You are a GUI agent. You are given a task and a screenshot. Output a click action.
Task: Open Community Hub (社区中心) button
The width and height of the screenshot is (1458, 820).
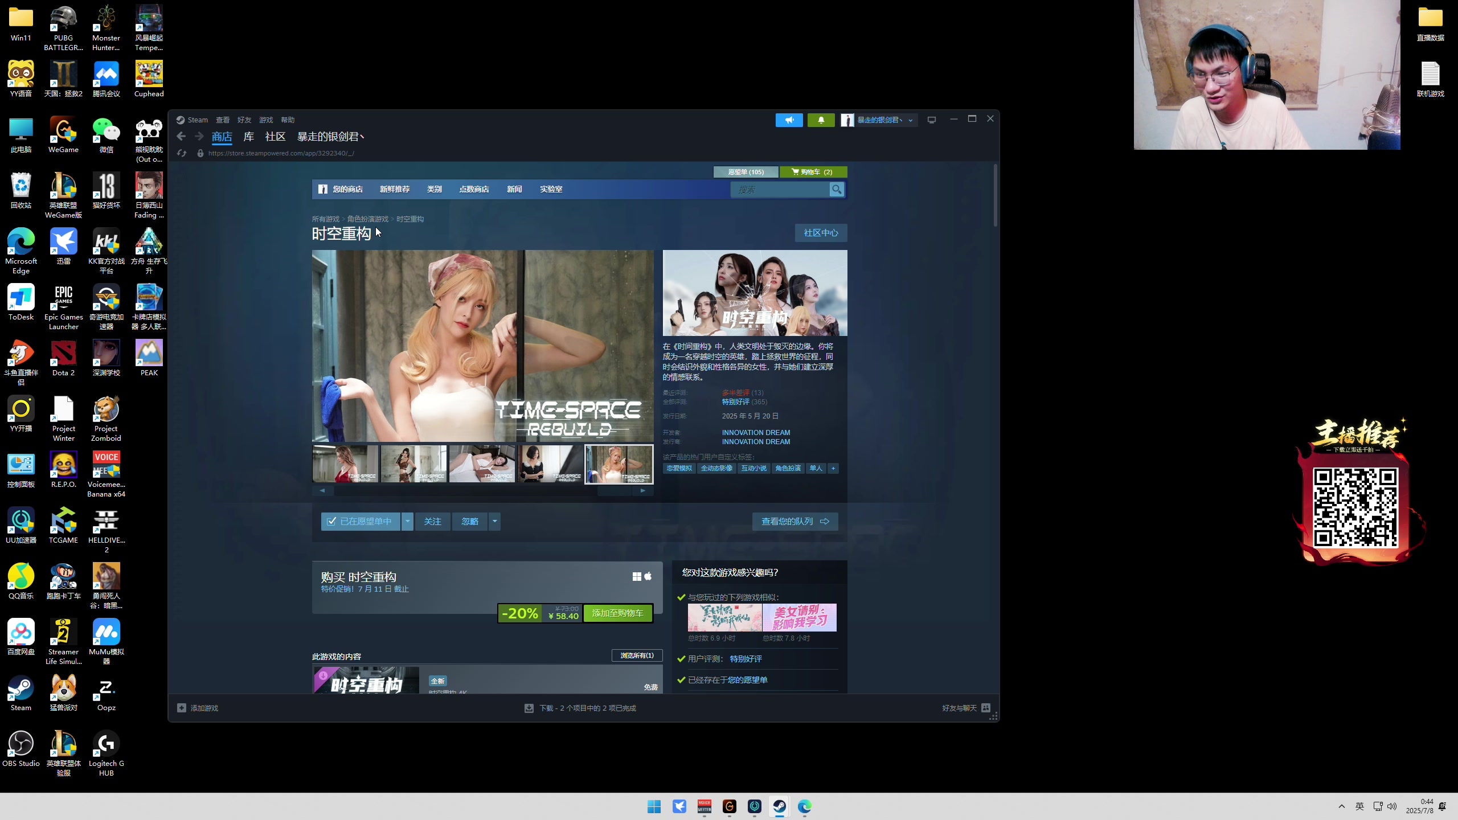(x=821, y=233)
